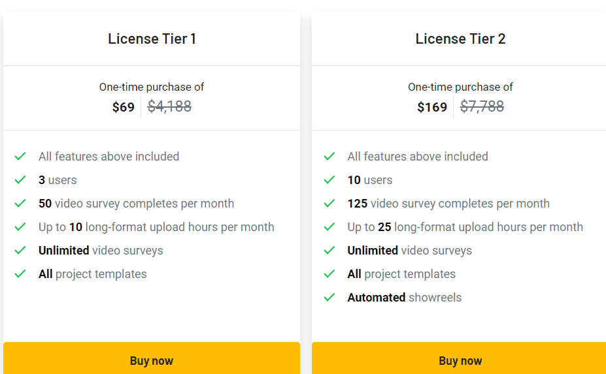Click the crossed-out $7,788 price

482,106
